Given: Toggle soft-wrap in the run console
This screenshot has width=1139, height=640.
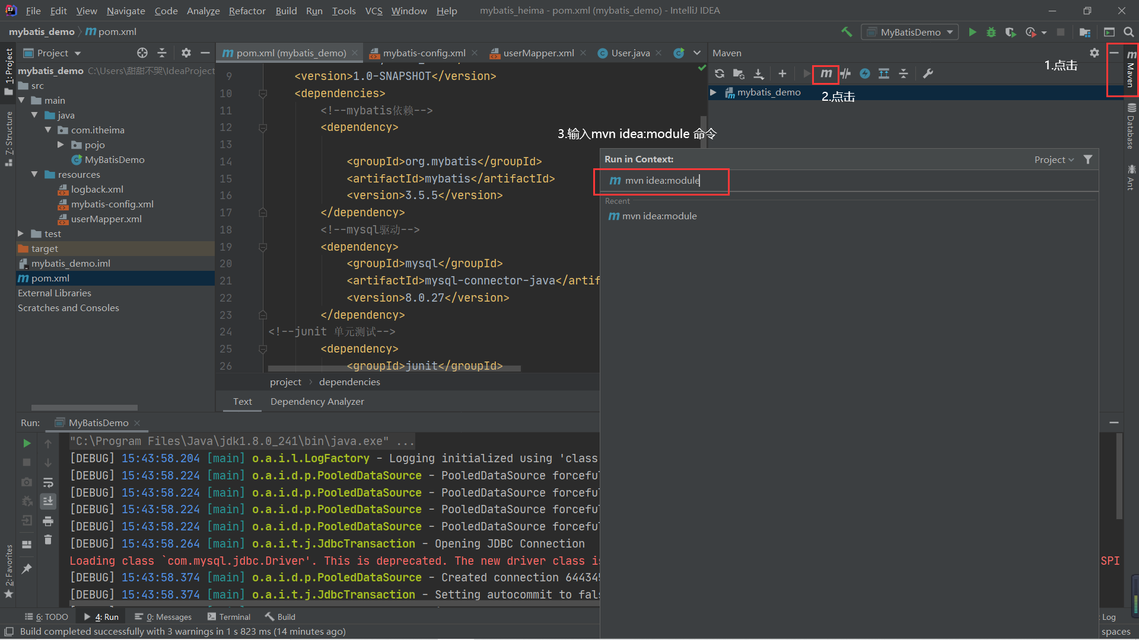Looking at the screenshot, I should (x=48, y=482).
